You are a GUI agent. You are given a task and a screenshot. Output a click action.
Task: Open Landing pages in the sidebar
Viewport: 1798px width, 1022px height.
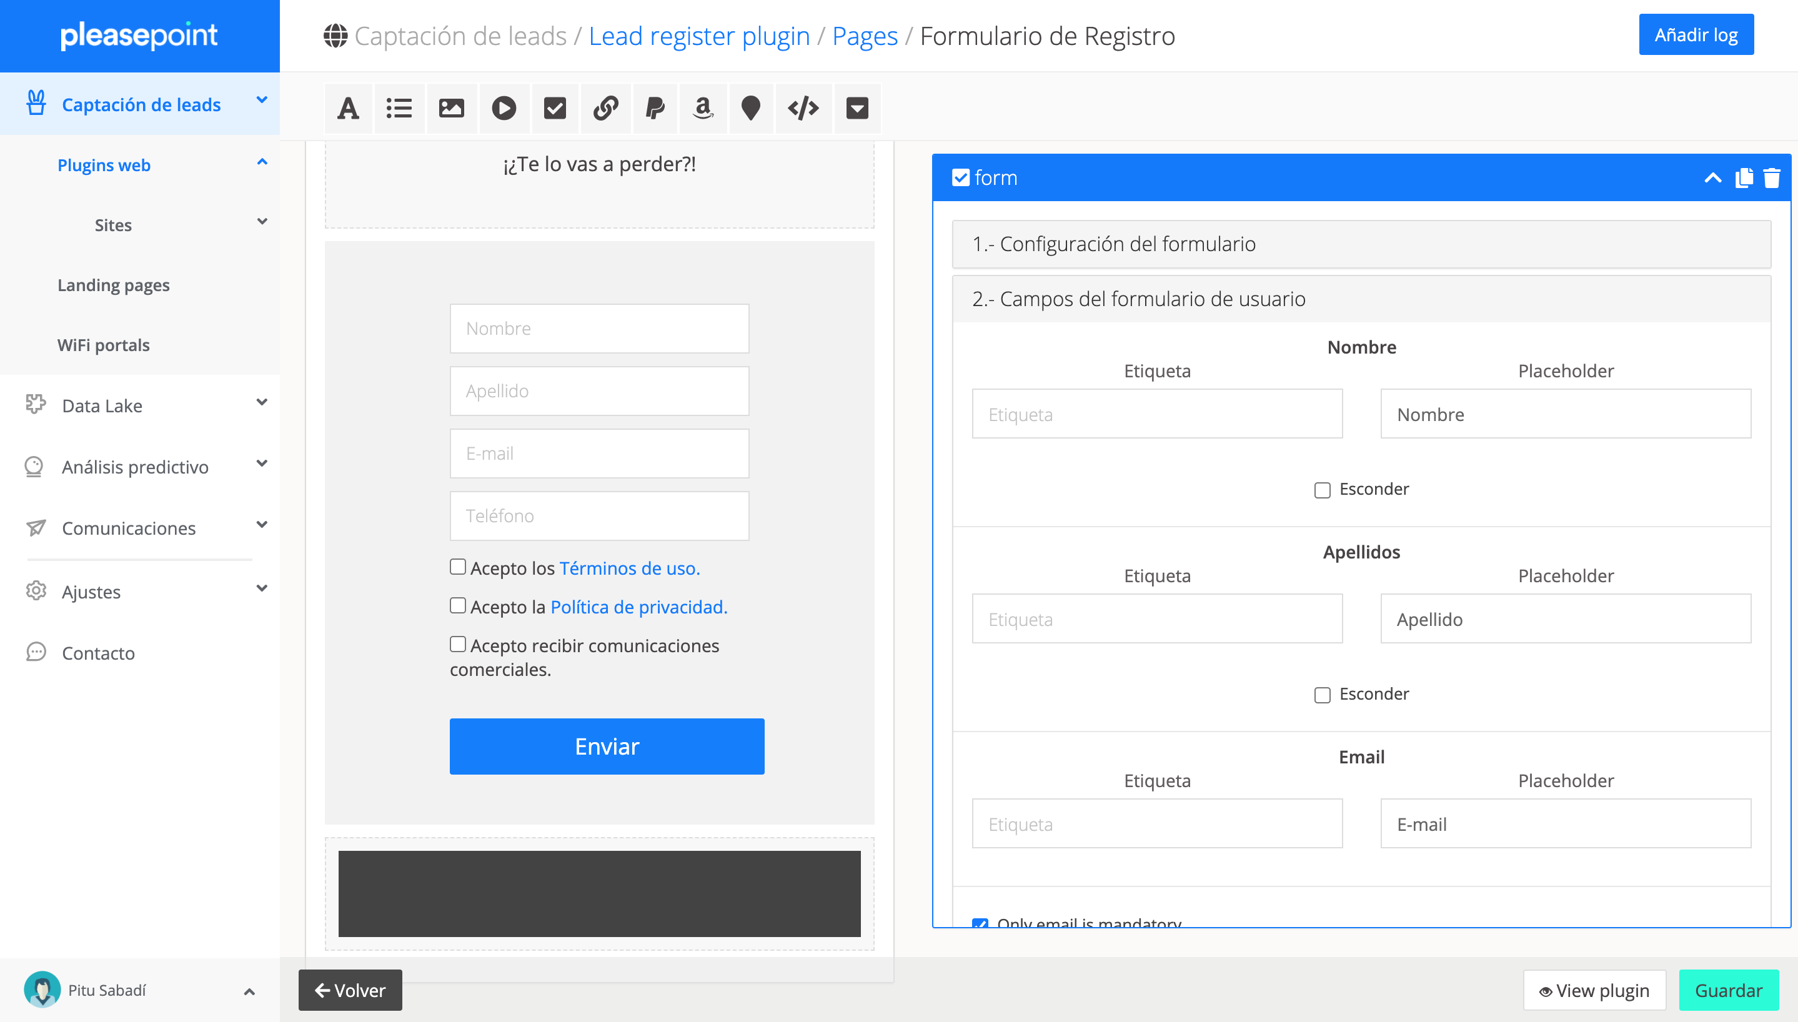[x=114, y=285]
